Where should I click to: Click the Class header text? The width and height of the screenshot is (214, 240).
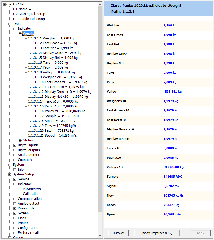click(146, 5)
